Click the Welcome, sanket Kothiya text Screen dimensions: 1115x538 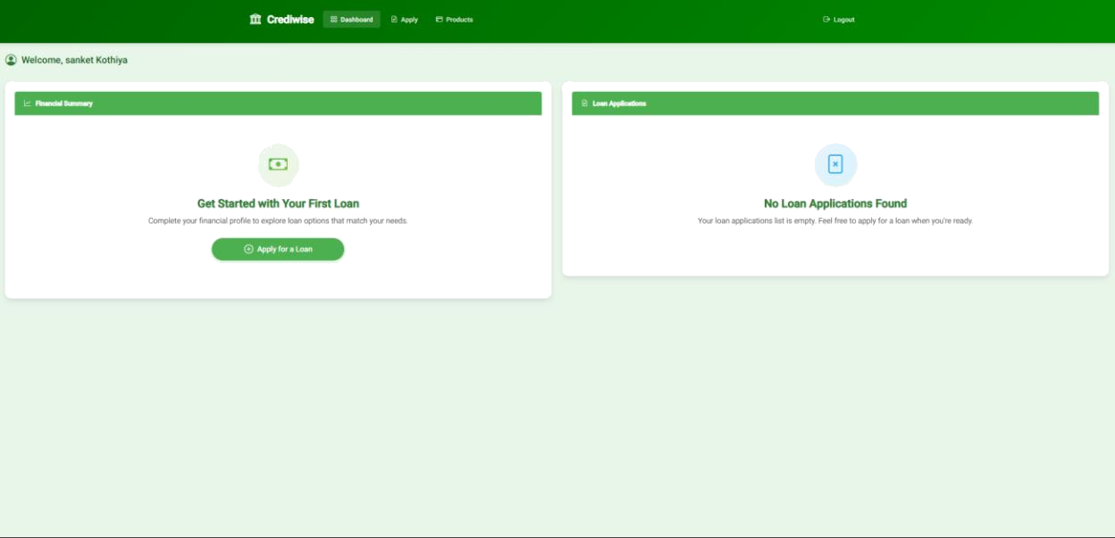[x=74, y=60]
